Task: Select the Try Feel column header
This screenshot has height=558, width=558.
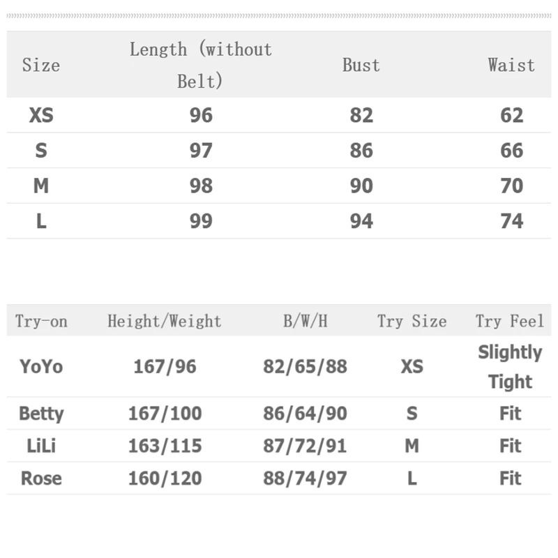Action: [x=510, y=322]
